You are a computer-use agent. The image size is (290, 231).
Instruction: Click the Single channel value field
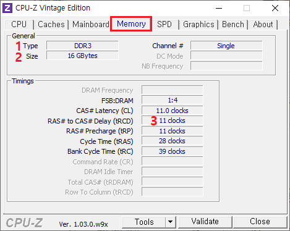click(226, 46)
